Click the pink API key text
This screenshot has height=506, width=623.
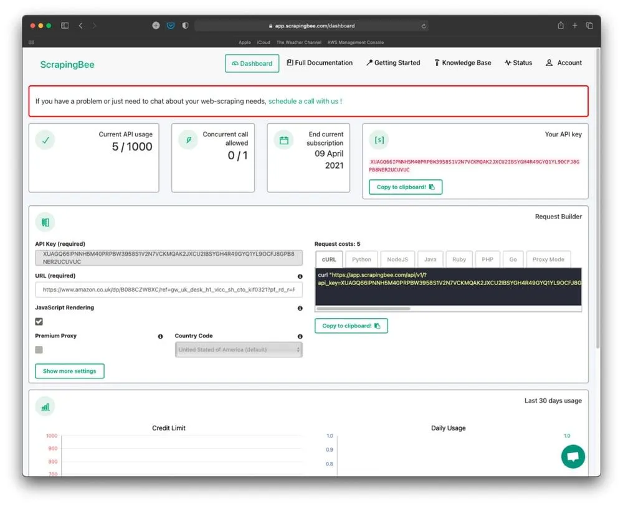[x=474, y=166]
